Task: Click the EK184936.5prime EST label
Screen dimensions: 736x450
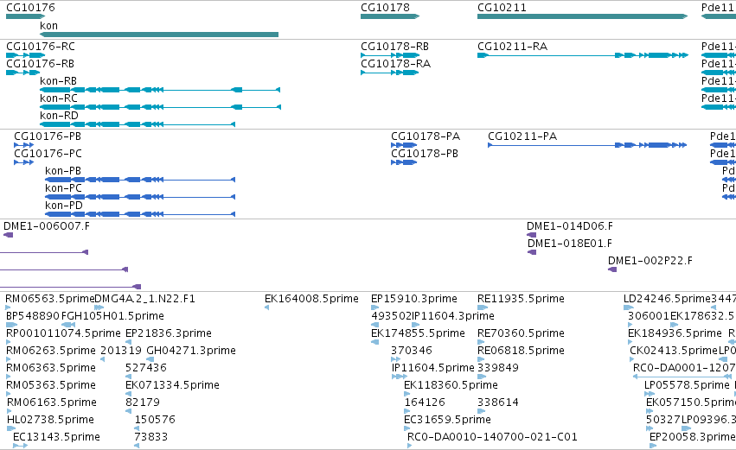Action: pyautogui.click(x=675, y=333)
